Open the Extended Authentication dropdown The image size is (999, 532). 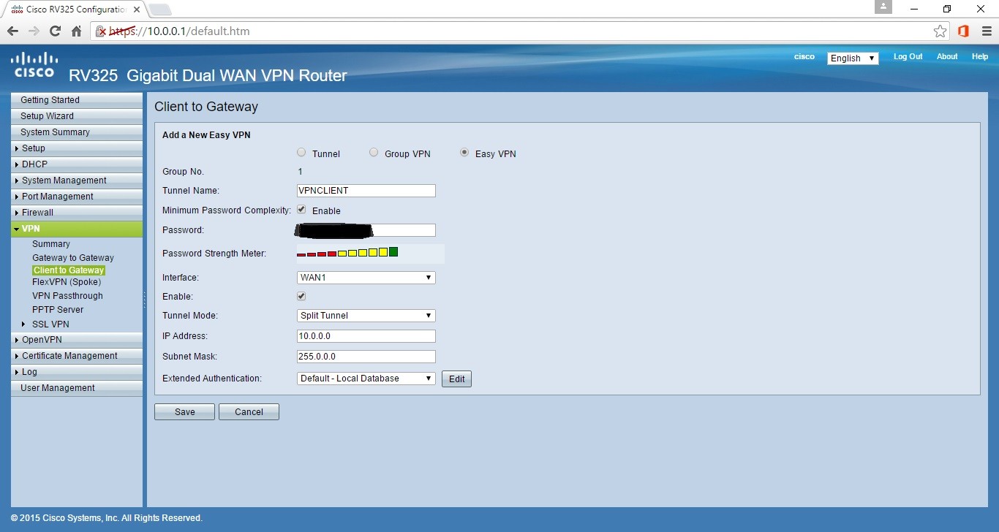pos(366,379)
